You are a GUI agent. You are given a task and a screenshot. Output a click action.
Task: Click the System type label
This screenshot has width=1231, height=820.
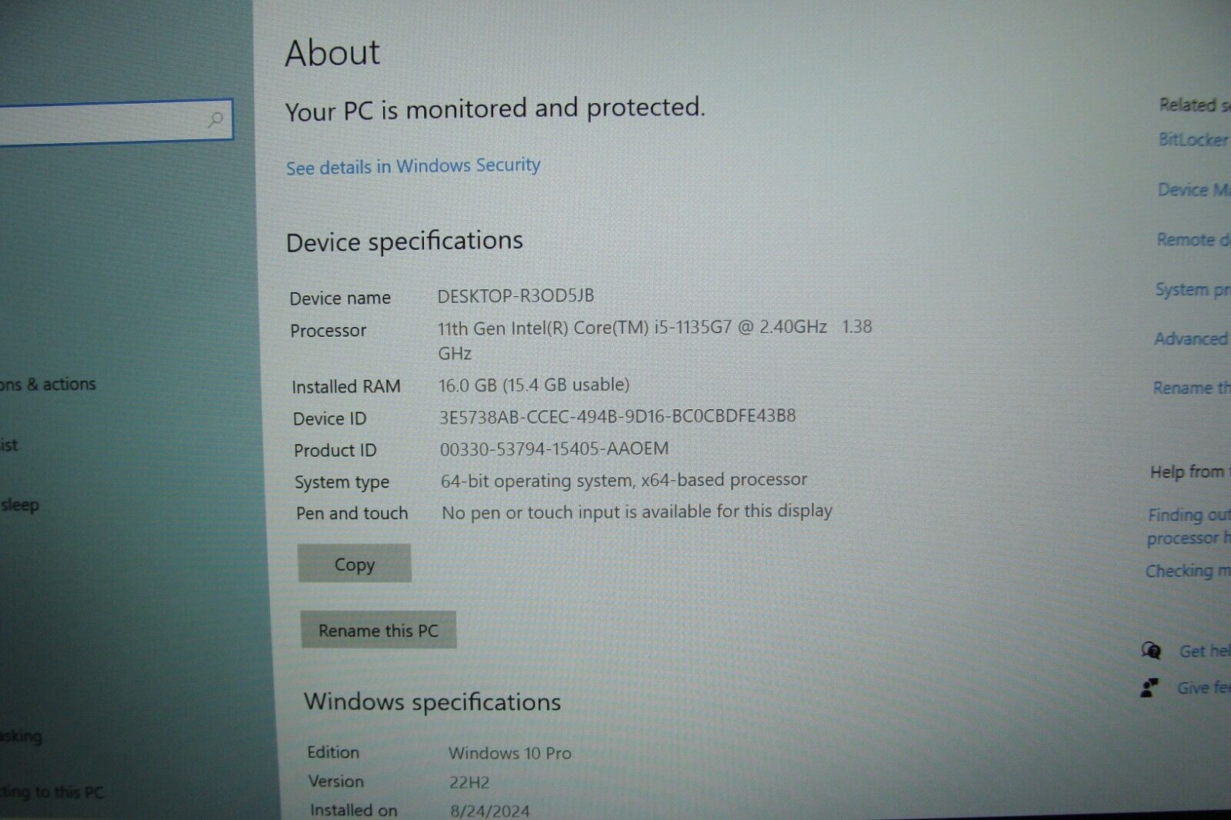pyautogui.click(x=342, y=482)
